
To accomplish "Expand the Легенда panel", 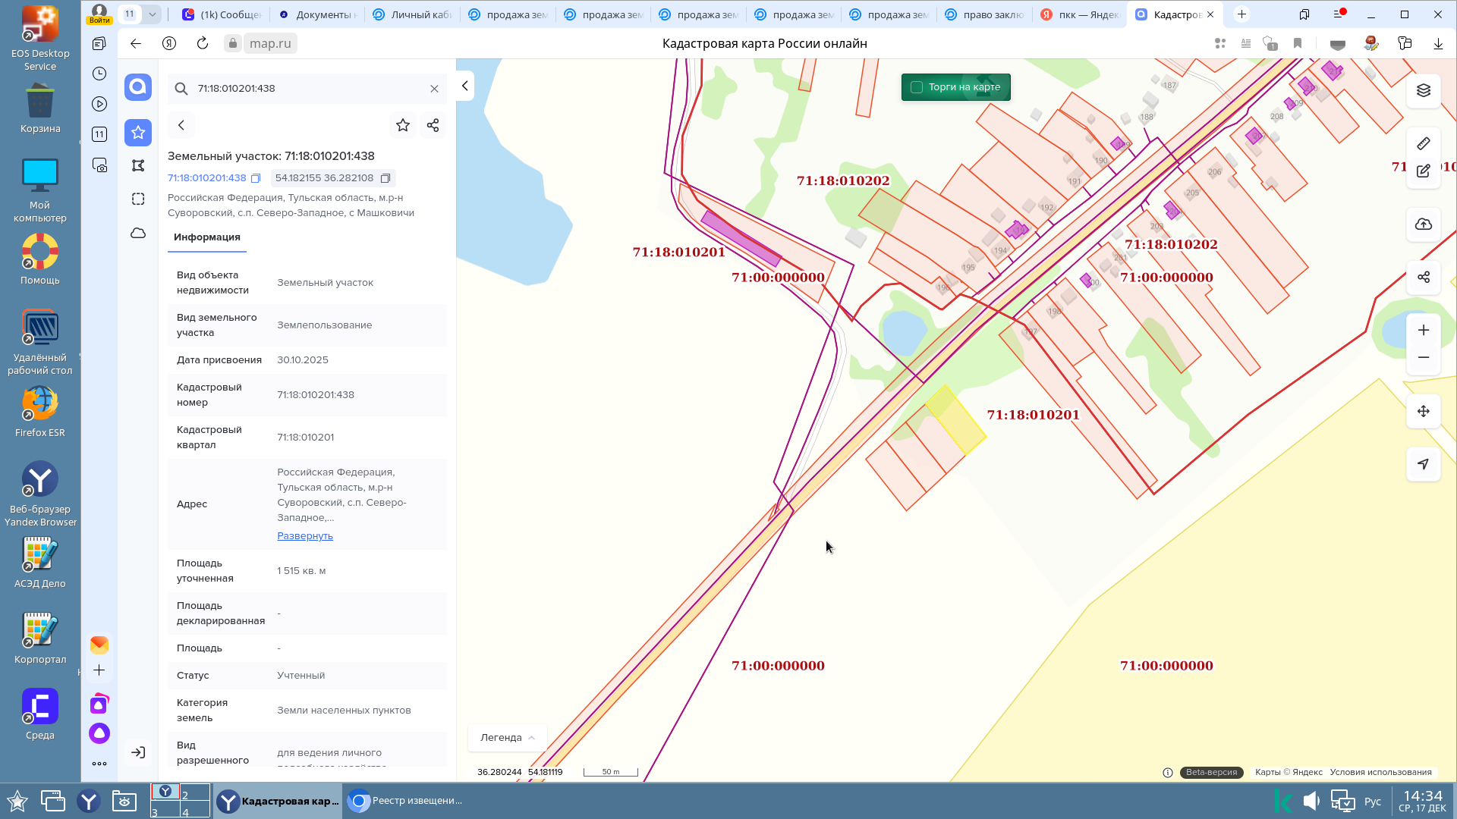I will pyautogui.click(x=508, y=737).
